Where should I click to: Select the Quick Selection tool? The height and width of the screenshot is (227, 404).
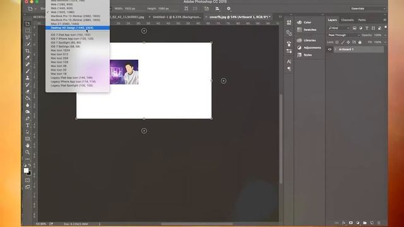[x=28, y=44]
